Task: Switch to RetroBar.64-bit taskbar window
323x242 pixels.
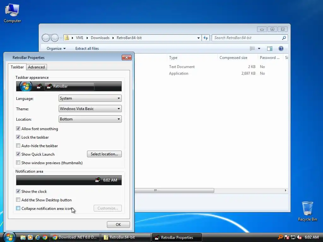Action: coord(126,237)
